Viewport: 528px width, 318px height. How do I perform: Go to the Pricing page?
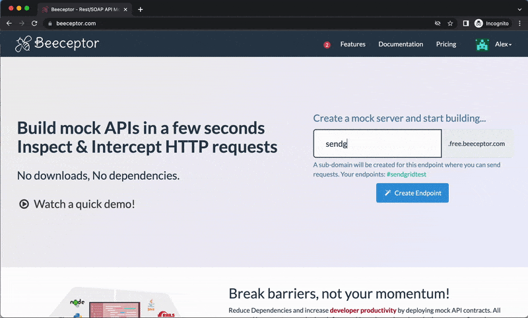click(446, 44)
